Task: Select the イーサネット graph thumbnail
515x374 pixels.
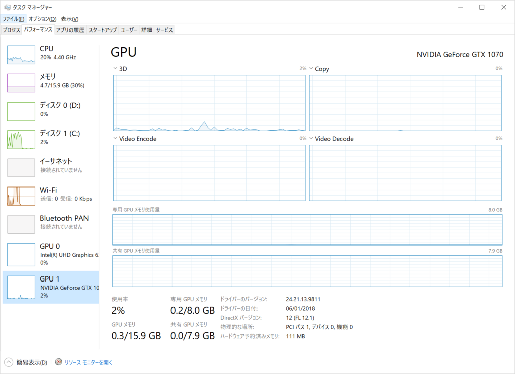Action: click(21, 168)
